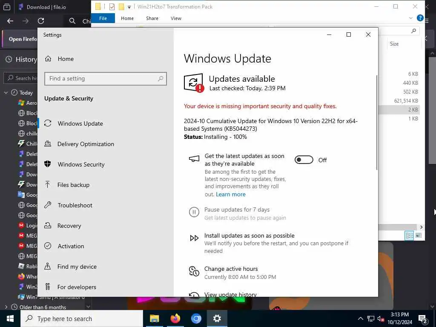Collapse the Today history group
This screenshot has height=327, width=436.
pos(6,92)
